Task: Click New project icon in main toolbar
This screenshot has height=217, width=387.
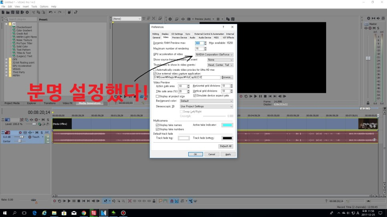Action: click(3, 12)
